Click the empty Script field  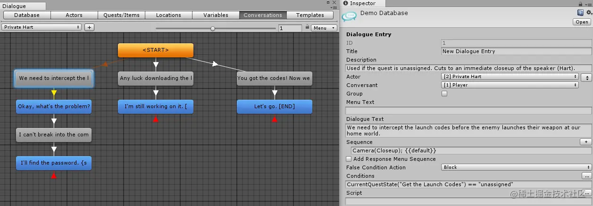point(468,201)
